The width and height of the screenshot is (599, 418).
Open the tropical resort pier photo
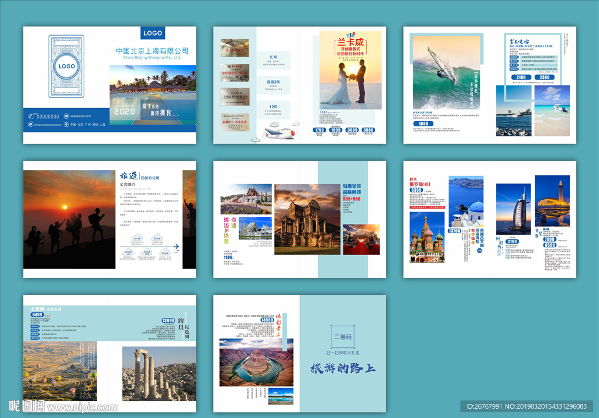click(x=153, y=95)
